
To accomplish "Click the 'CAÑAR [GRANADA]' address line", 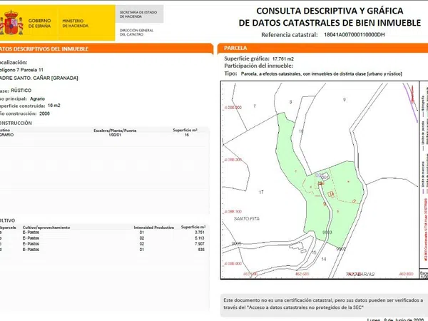I will click(x=39, y=78).
